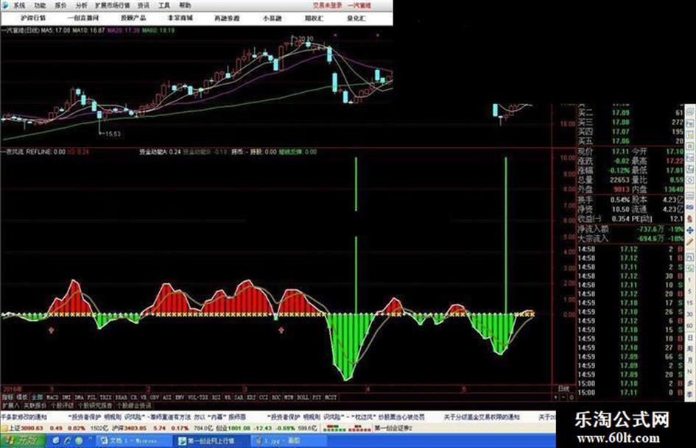Select the 多 multi-period button
The image size is (696, 448).
690,383
